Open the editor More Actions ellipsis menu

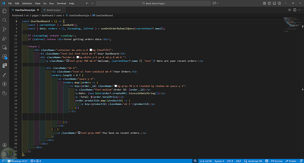pyautogui.click(x=300, y=10)
